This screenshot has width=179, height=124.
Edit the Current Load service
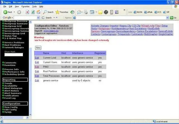coord(37,58)
